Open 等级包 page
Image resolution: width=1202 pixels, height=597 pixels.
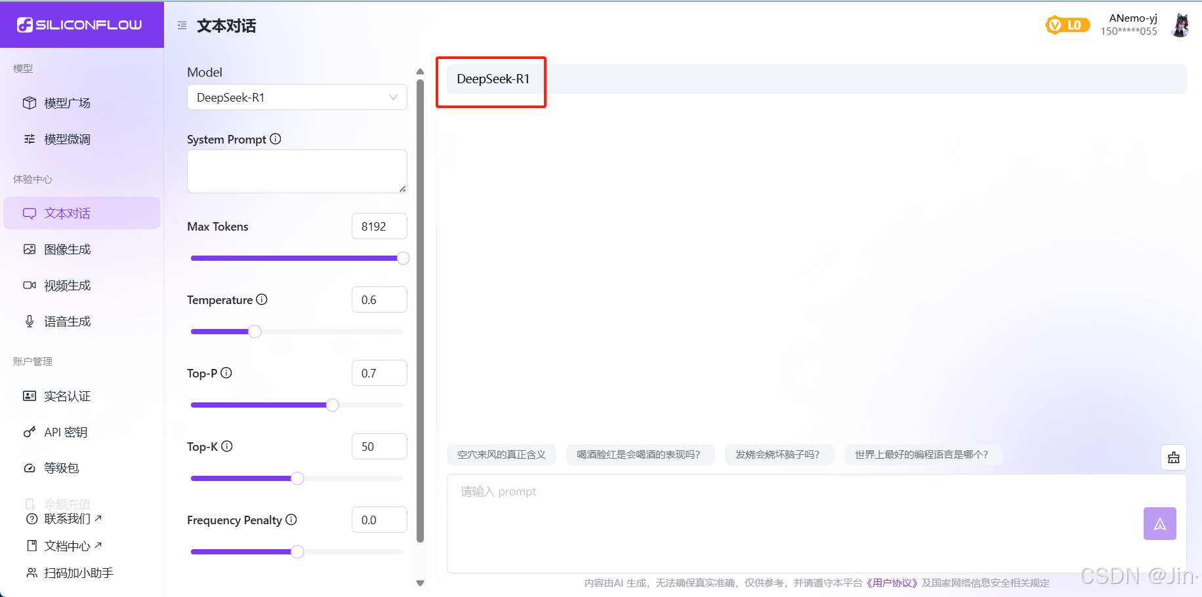(81, 468)
